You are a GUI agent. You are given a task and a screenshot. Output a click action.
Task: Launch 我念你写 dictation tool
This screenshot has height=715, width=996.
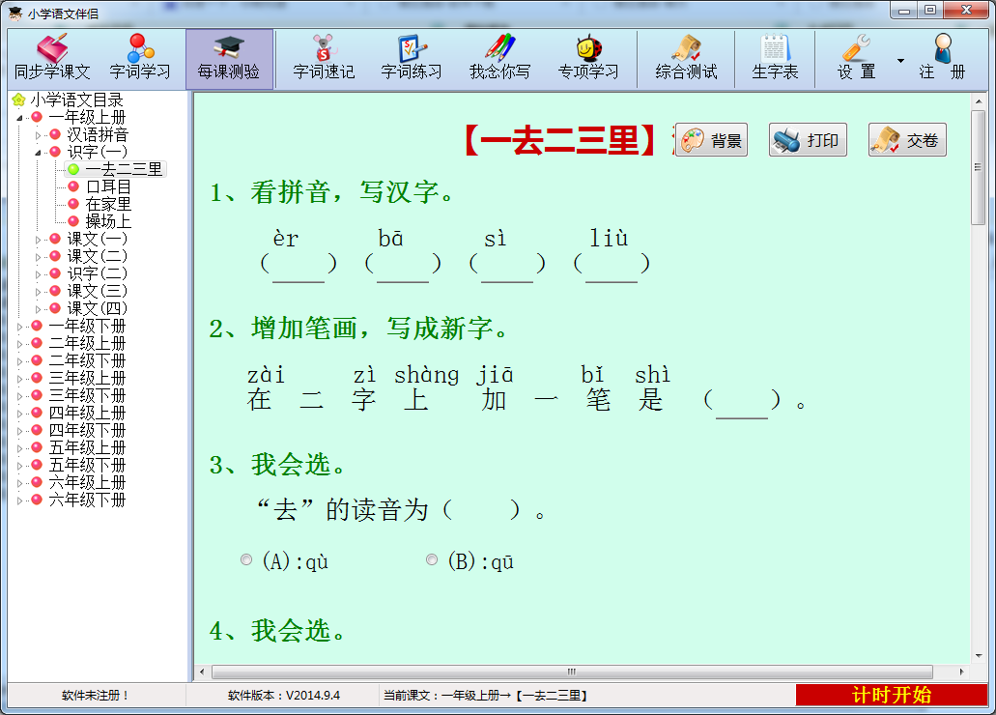pyautogui.click(x=499, y=58)
